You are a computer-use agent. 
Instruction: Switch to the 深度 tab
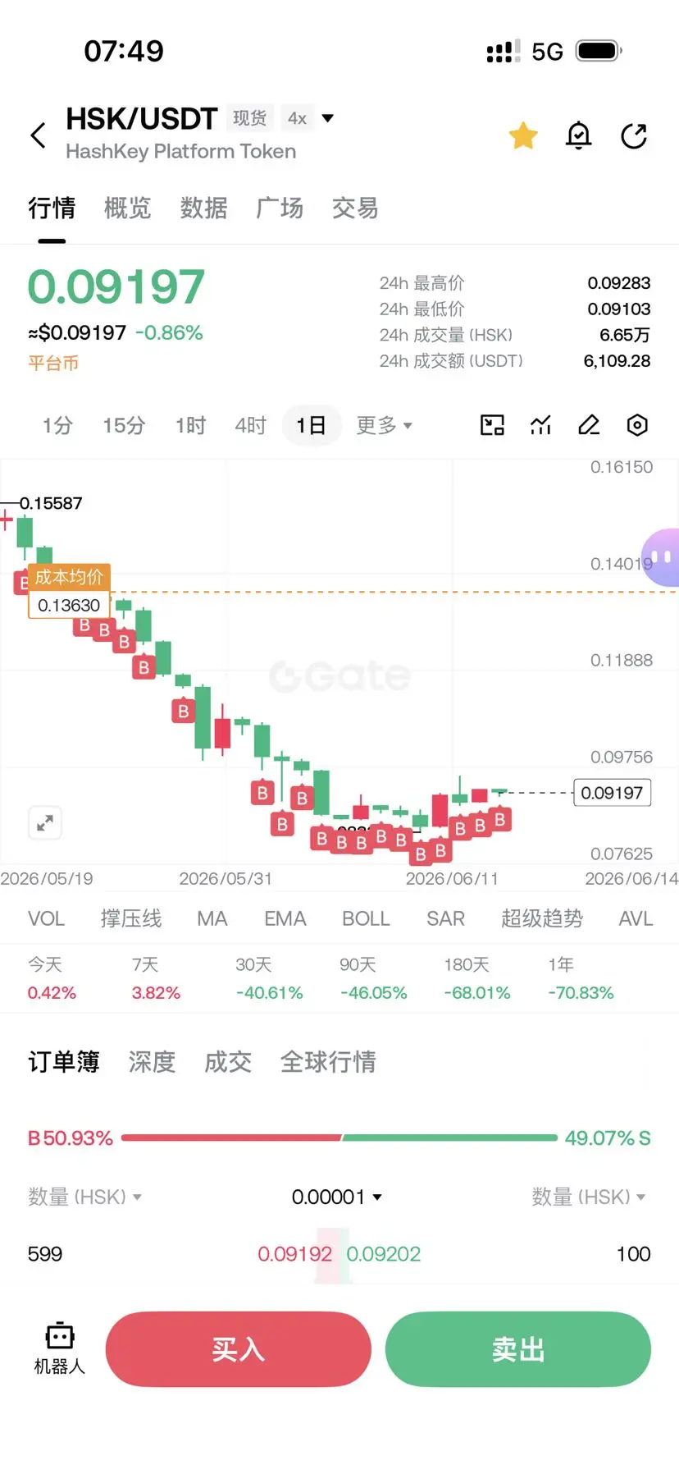click(152, 1062)
